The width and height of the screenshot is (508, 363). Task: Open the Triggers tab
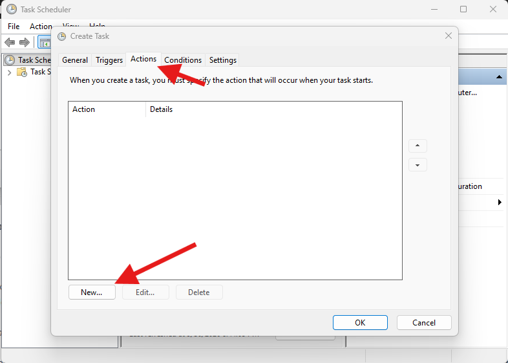click(x=109, y=60)
